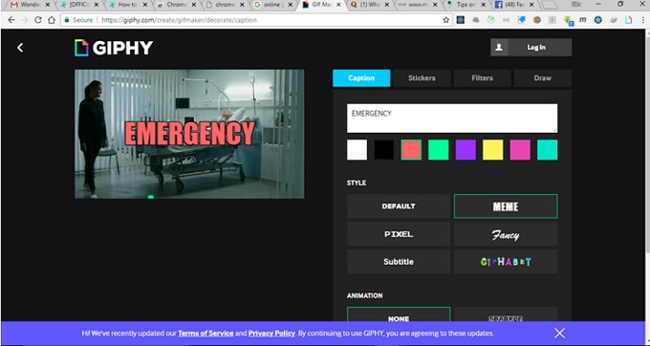This screenshot has height=346, width=650.
Task: Click the Log In button
Action: (531, 47)
